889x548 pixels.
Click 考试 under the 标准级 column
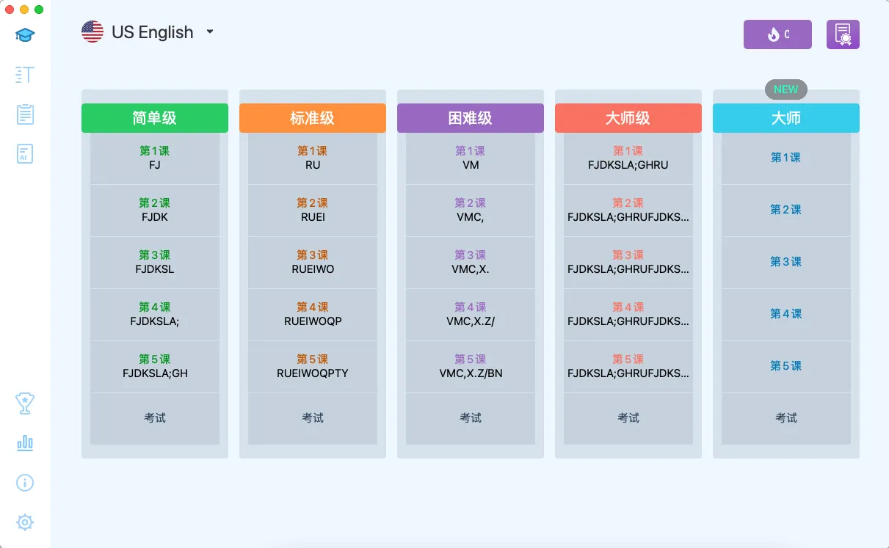[x=313, y=418]
